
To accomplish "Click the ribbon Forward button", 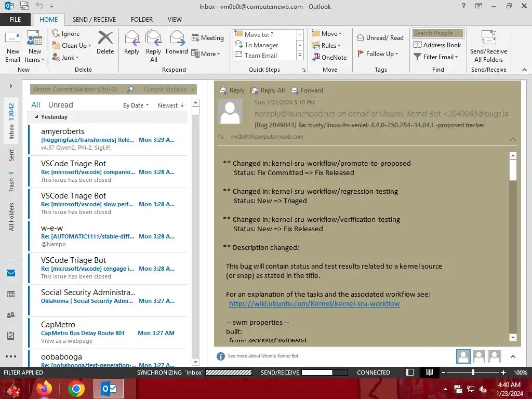I will 177,43.
